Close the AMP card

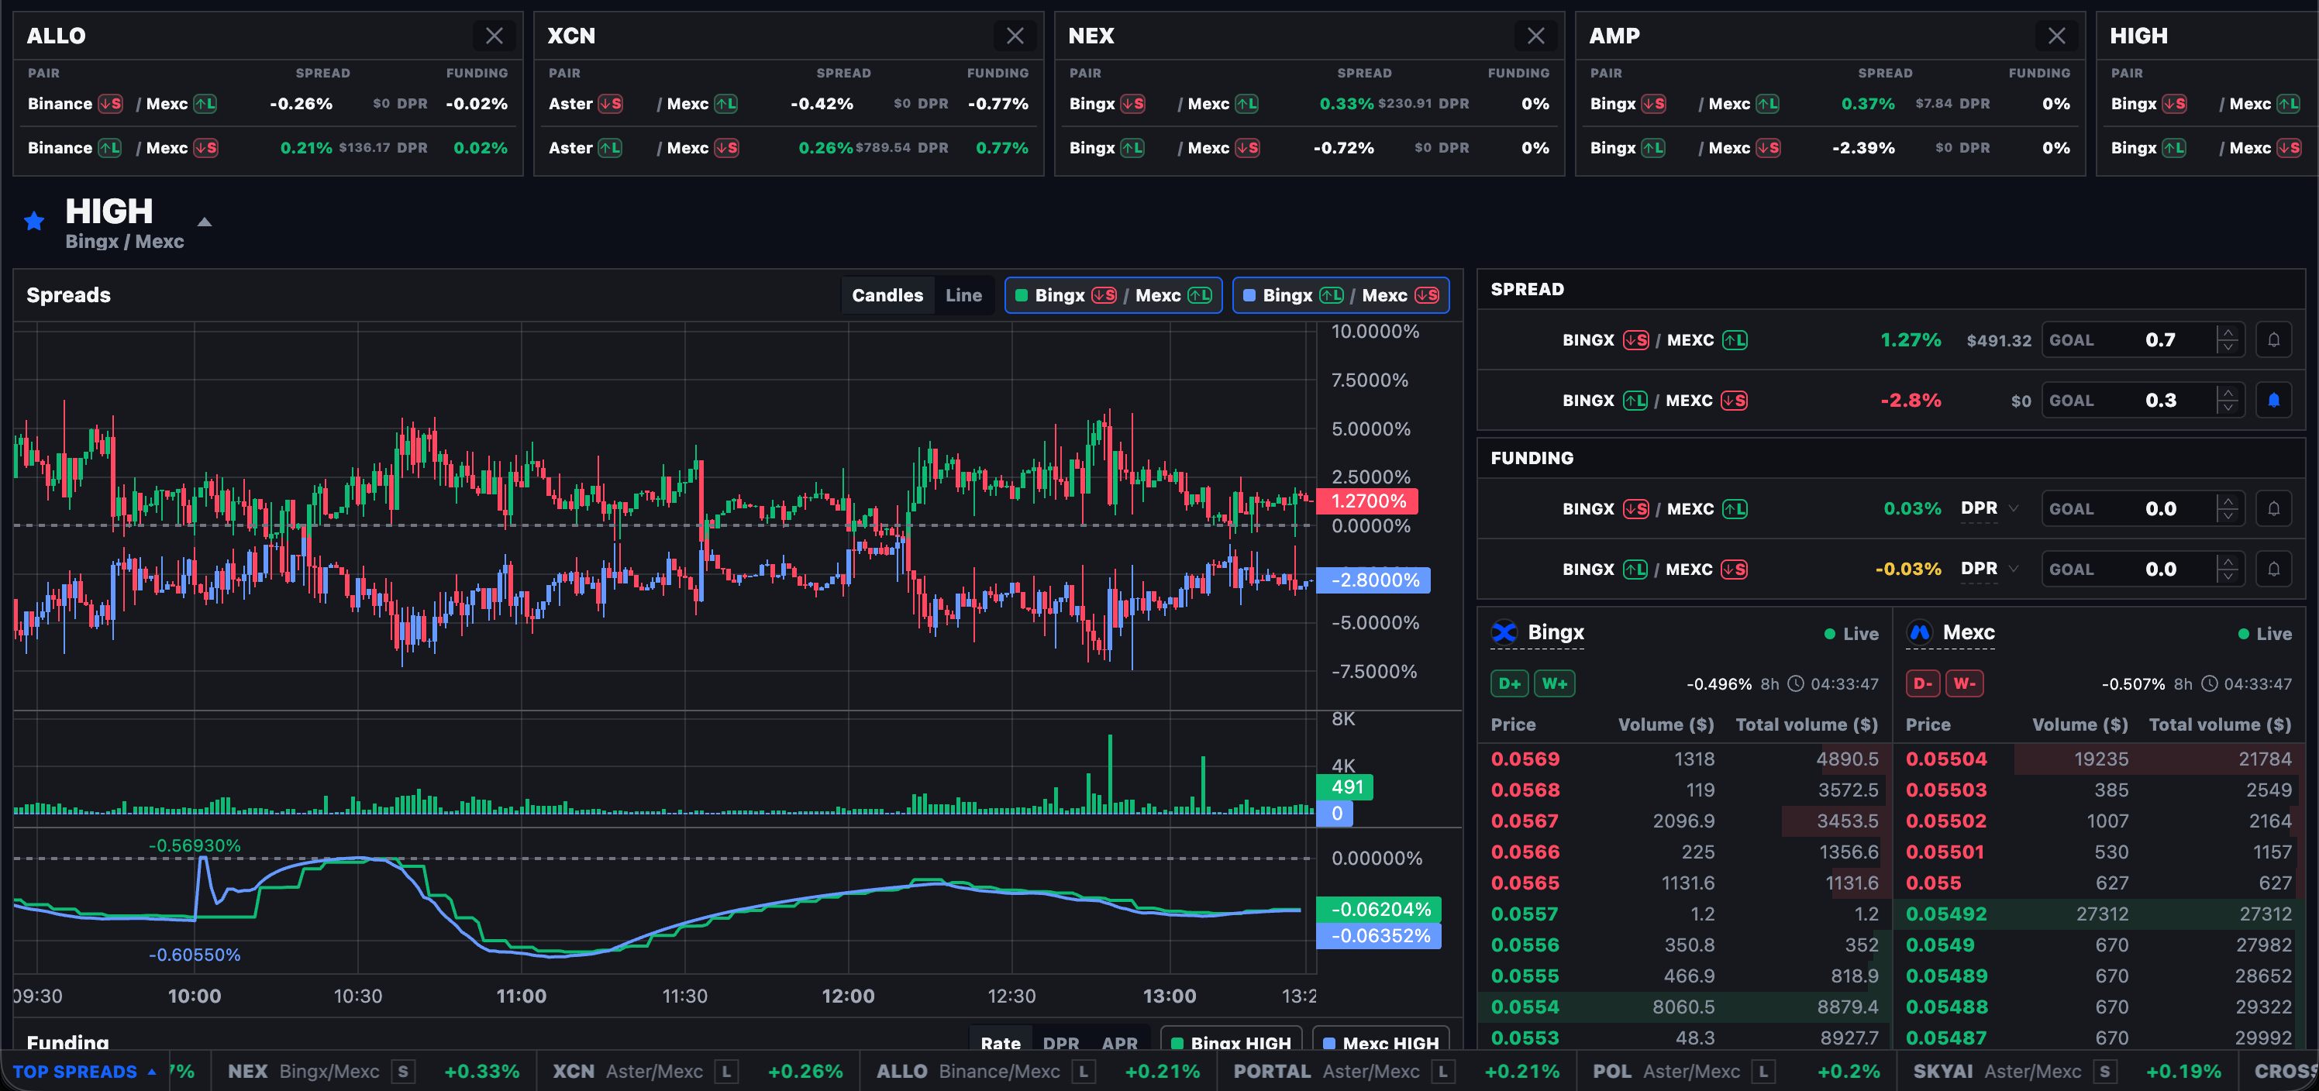coord(2056,36)
